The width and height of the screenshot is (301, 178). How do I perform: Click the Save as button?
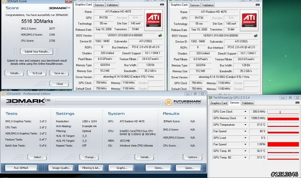coord(60,73)
